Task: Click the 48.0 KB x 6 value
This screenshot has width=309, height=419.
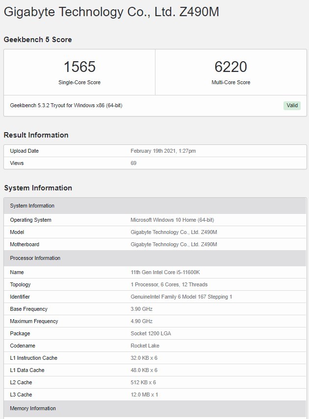Action: point(144,370)
